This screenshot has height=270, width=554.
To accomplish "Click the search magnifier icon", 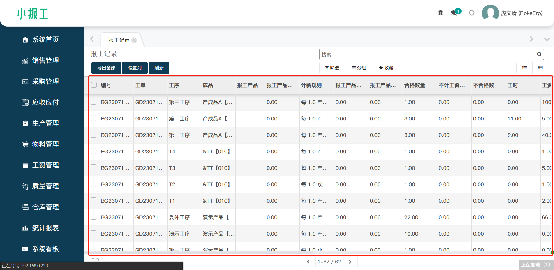I will coord(539,54).
